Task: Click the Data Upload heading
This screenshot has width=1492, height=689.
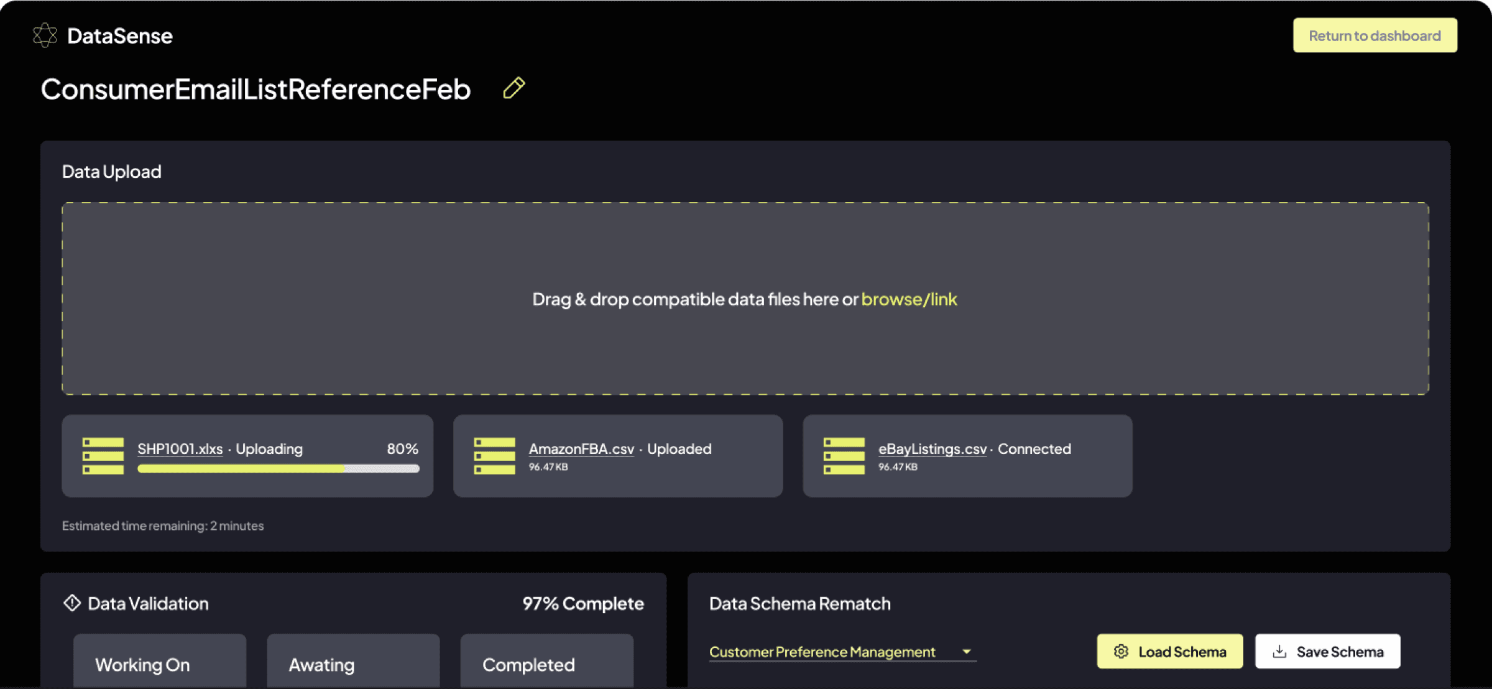Action: pyautogui.click(x=112, y=172)
